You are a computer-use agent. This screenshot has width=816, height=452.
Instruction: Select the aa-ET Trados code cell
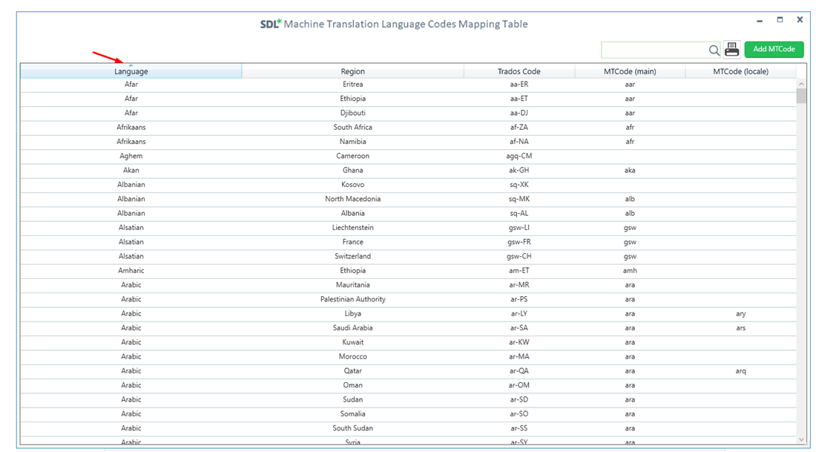point(519,99)
